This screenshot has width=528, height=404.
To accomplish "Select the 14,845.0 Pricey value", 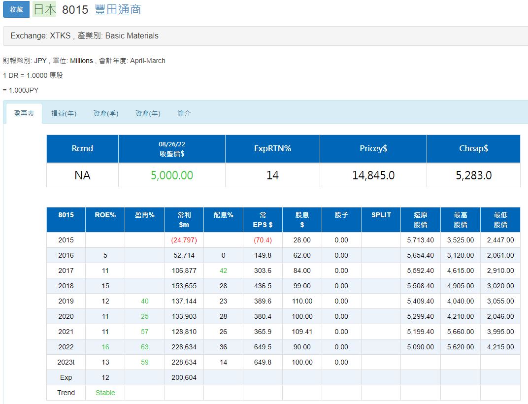I will tap(373, 175).
